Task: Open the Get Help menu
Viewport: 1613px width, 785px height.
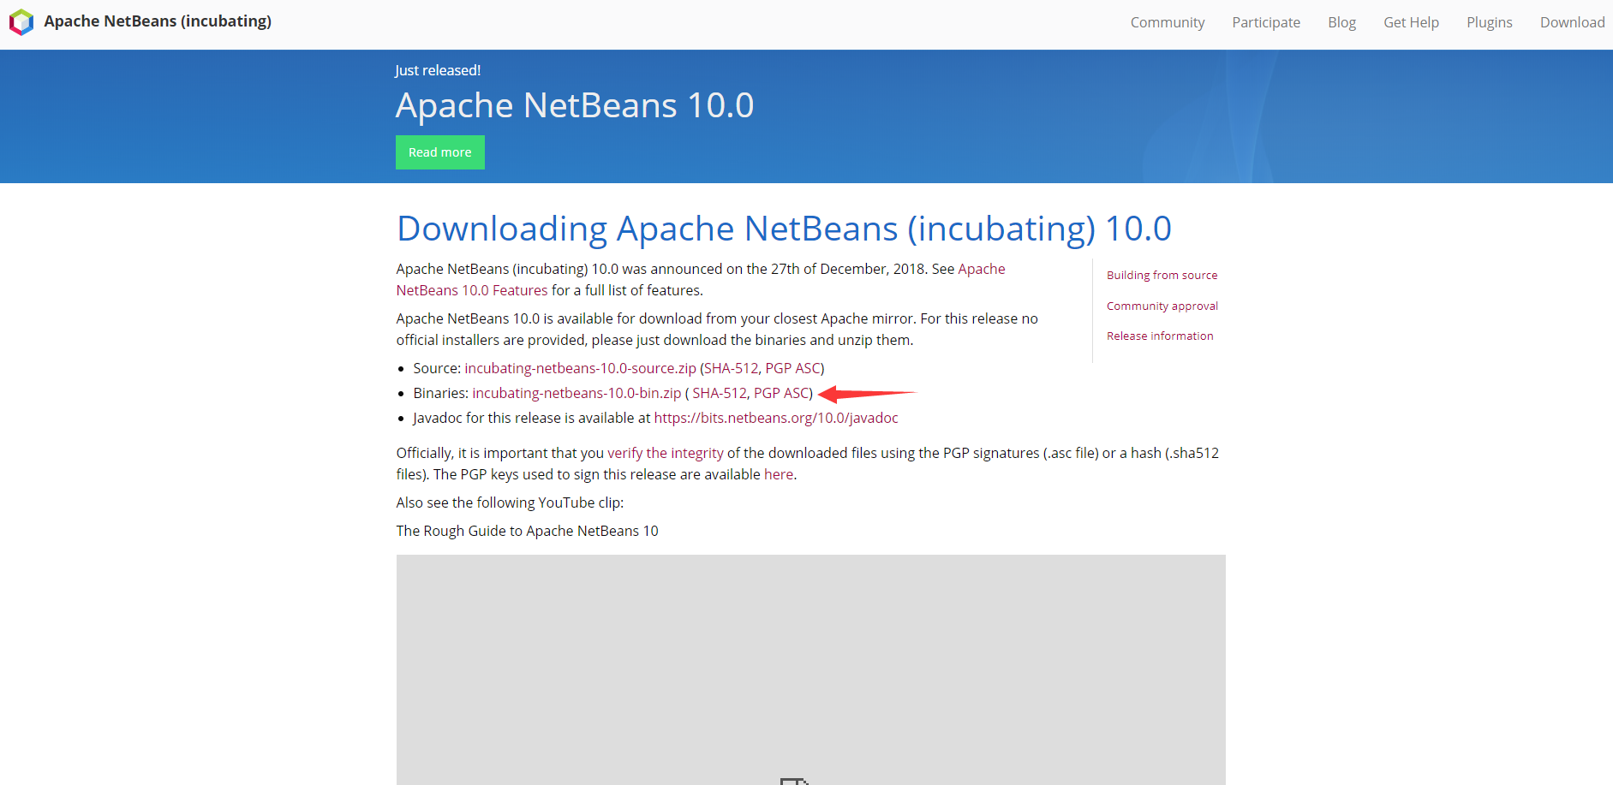Action: (x=1411, y=22)
